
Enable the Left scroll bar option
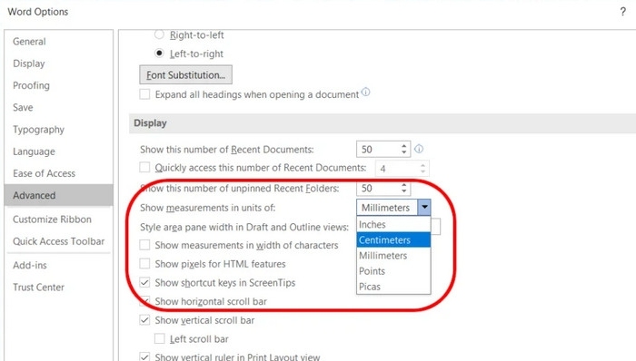click(159, 338)
